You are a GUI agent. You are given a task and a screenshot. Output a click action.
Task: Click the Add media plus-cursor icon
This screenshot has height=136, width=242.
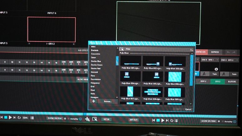(x=87, y=119)
